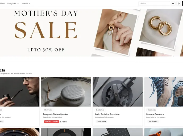Select Electronics tag on Audio Technica card
The width and height of the screenshot is (183, 136).
click(x=100, y=110)
